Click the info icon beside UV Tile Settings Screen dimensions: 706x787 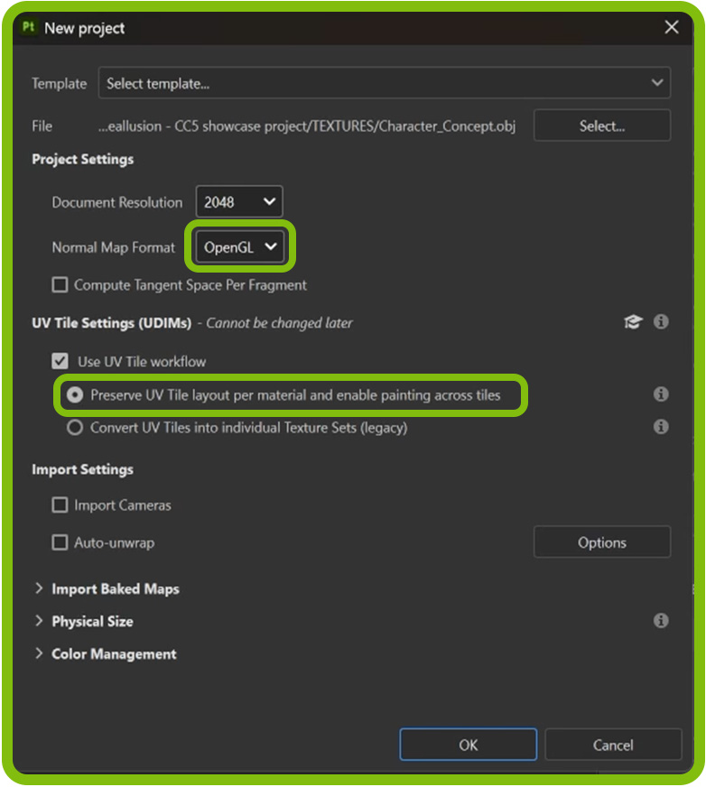pos(661,321)
